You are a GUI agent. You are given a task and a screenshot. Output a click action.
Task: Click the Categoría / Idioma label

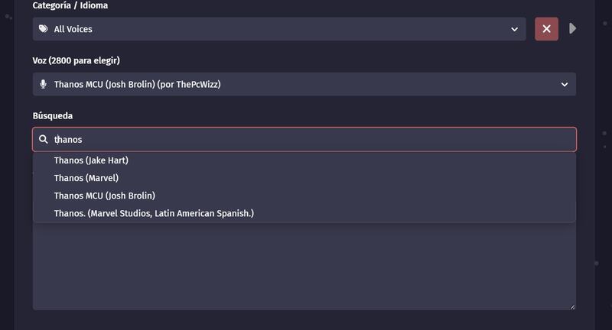(x=70, y=5)
